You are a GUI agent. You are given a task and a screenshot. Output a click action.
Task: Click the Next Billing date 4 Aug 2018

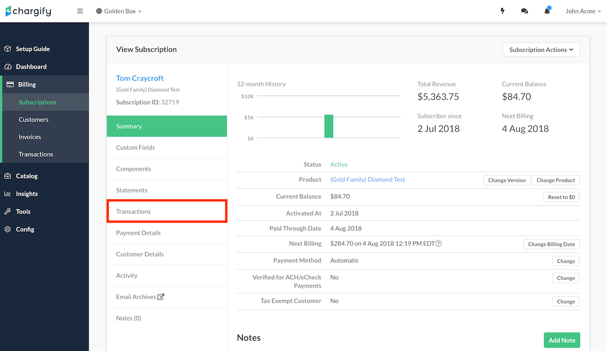tap(525, 128)
